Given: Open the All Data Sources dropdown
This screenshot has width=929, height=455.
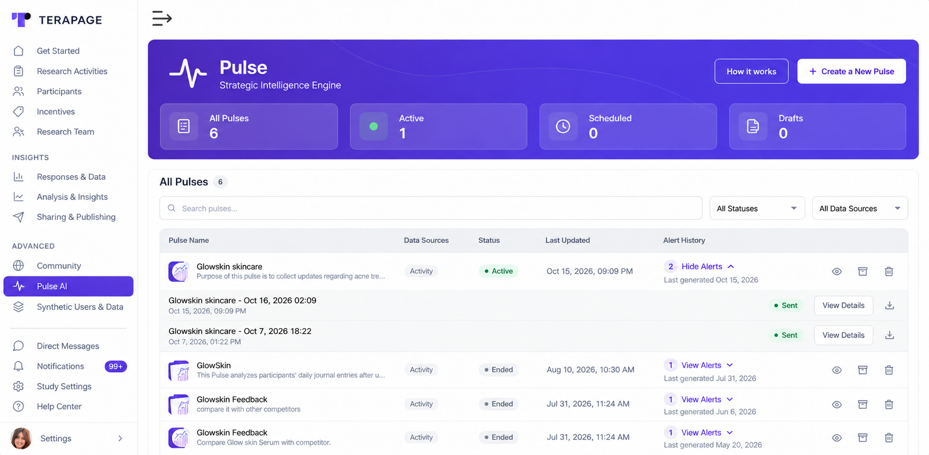Looking at the screenshot, I should tap(859, 208).
